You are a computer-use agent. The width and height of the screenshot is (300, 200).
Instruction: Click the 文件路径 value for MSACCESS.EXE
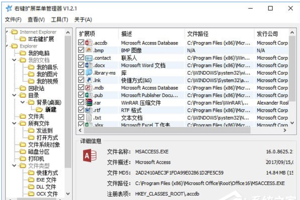[210, 183]
